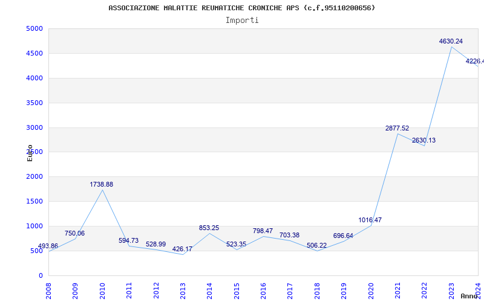Screen dimensions: 484x302
Task: Select the 3500 y-axis value
Action: point(34,103)
